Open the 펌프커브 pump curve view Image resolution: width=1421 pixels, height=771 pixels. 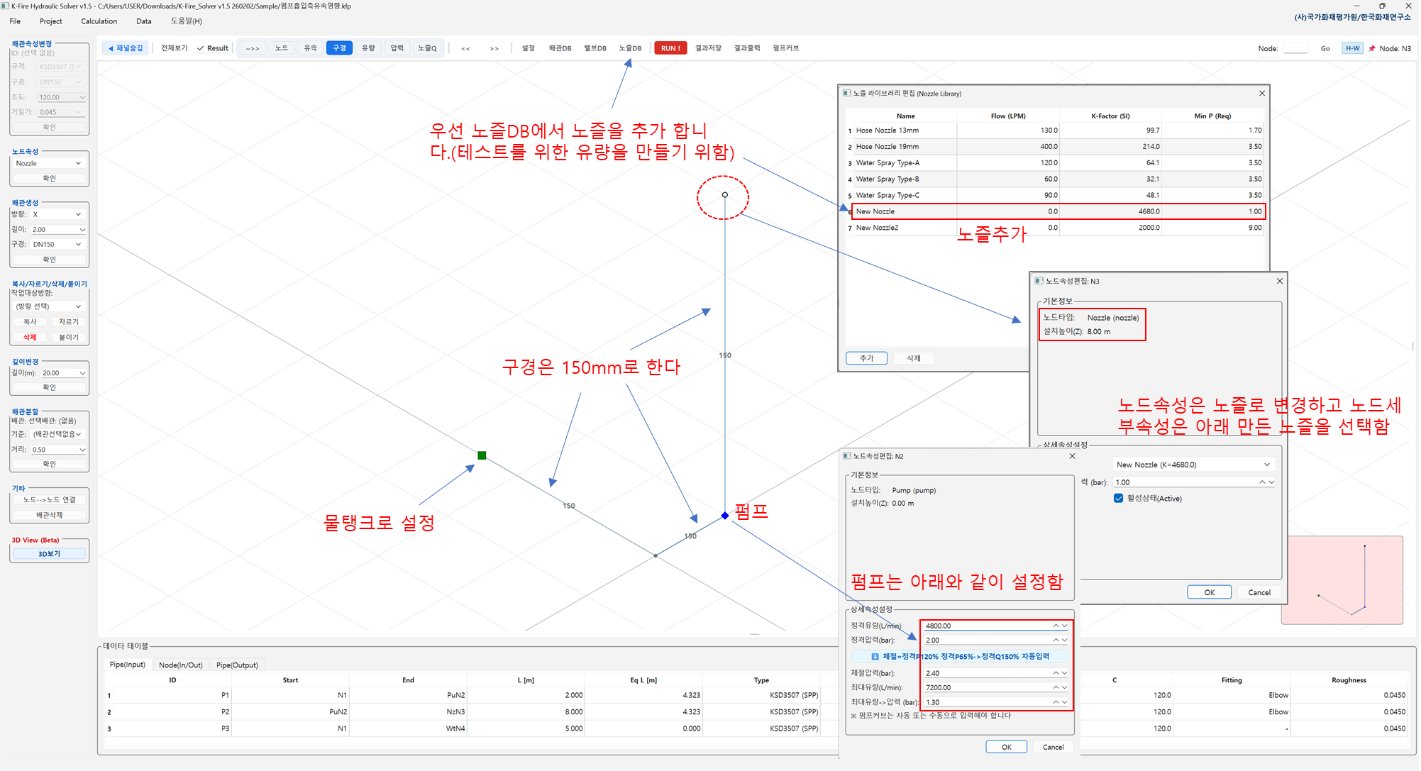[x=785, y=48]
